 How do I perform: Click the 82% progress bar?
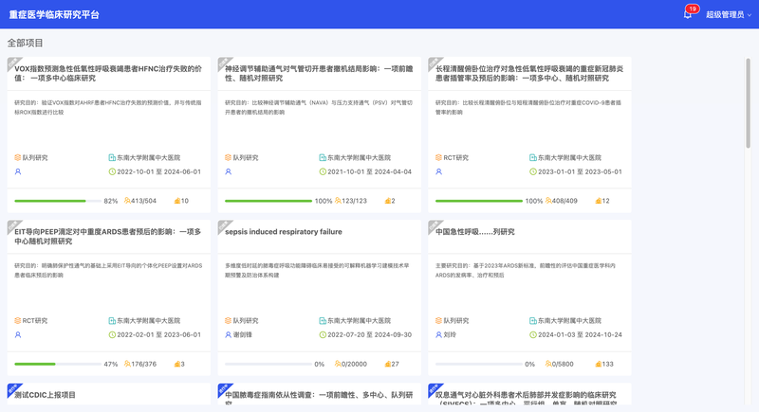pyautogui.click(x=58, y=201)
